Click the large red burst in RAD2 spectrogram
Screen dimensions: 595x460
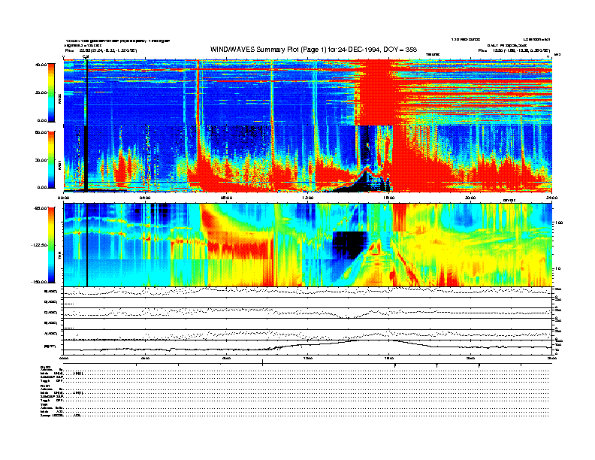pos(376,92)
